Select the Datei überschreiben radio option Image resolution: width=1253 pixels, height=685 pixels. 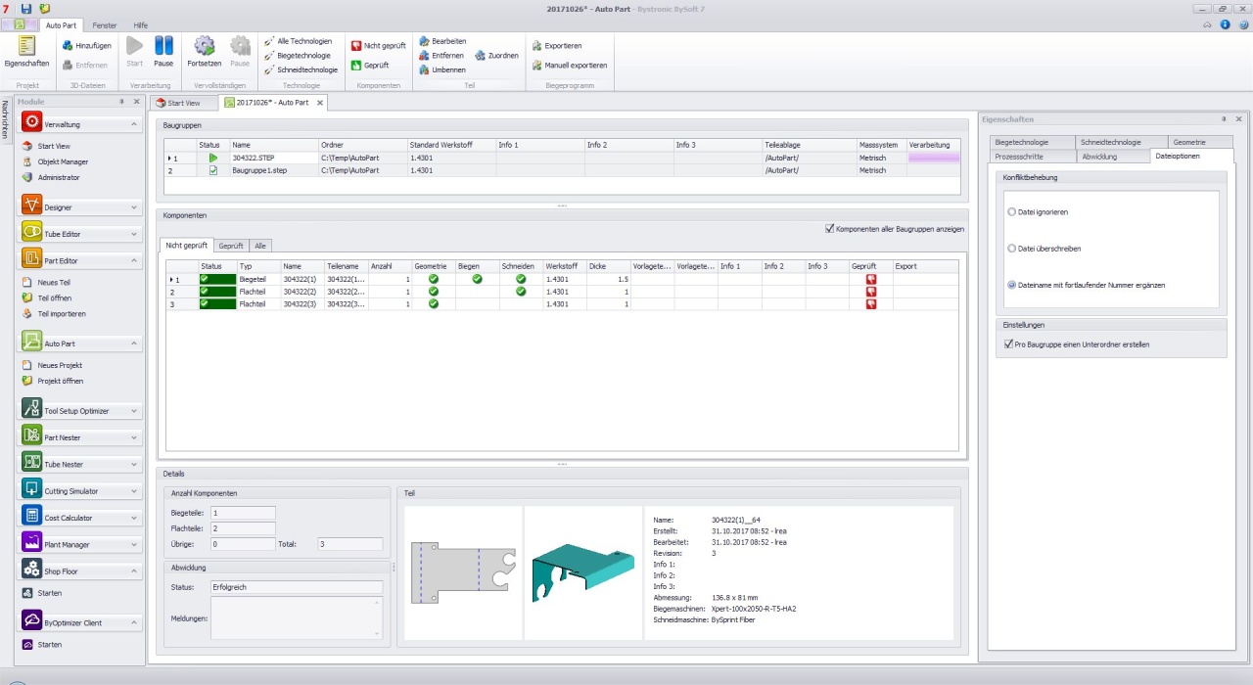click(x=1012, y=249)
